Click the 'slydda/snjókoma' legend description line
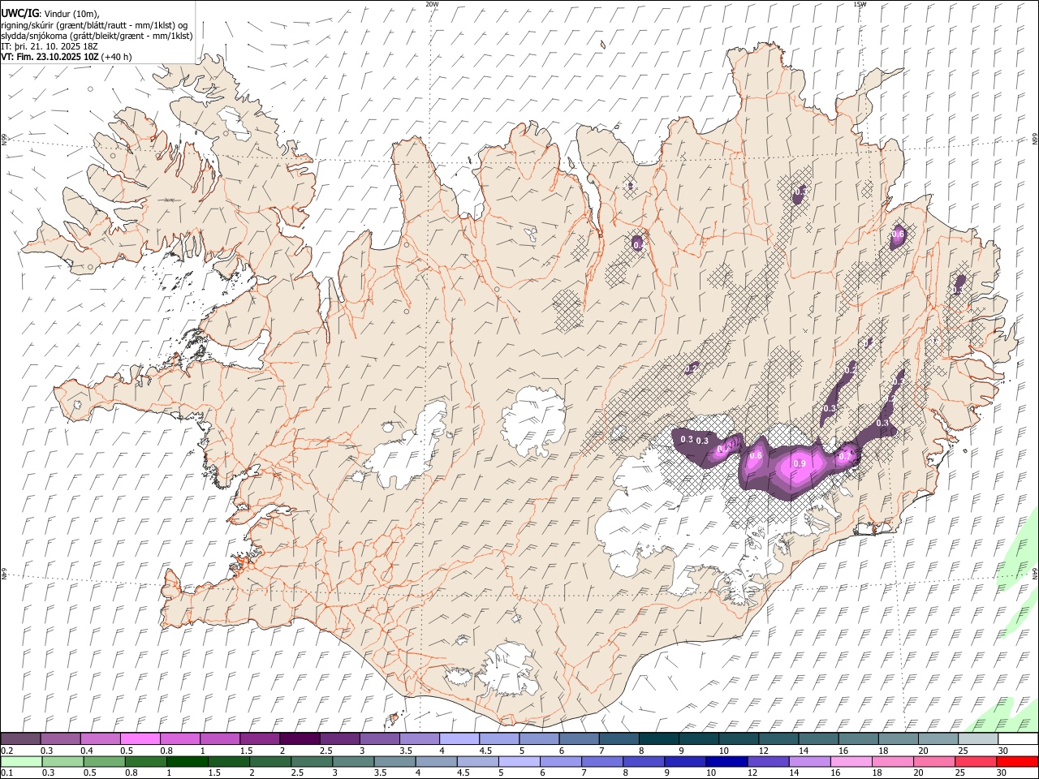The image size is (1039, 779). point(97,36)
